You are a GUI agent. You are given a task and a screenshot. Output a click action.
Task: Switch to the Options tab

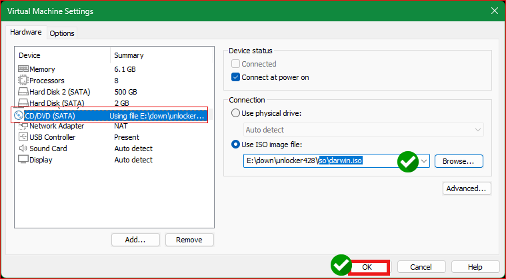click(62, 33)
